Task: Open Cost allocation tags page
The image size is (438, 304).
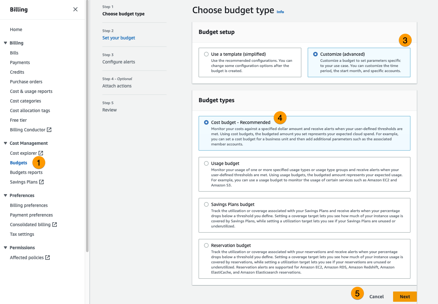Action: (30, 111)
